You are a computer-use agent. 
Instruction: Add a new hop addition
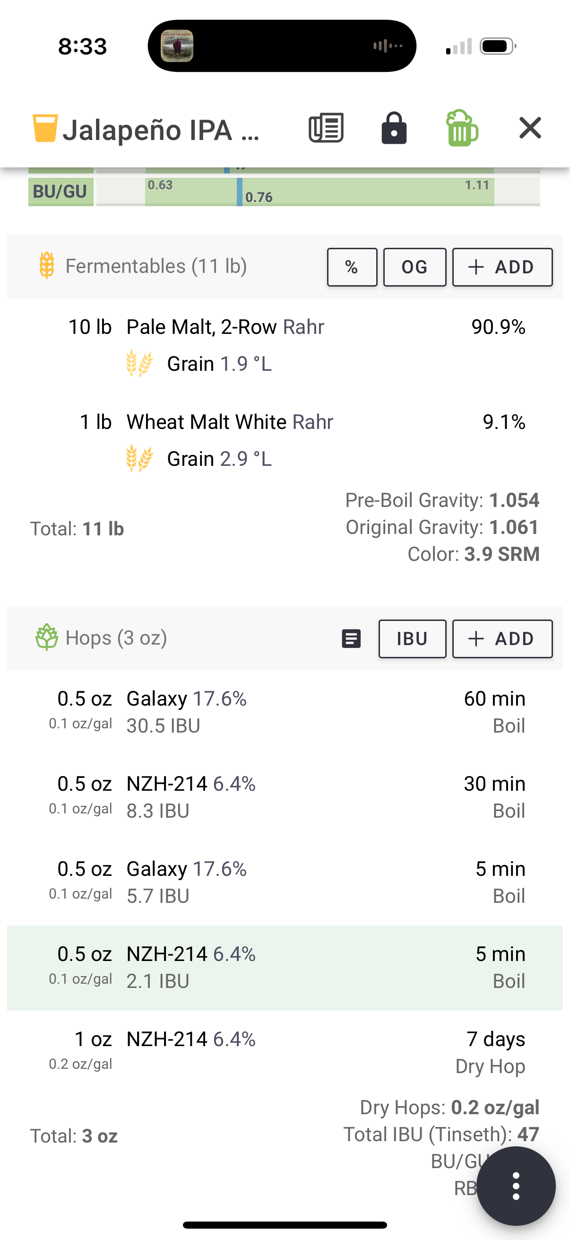[502, 639]
